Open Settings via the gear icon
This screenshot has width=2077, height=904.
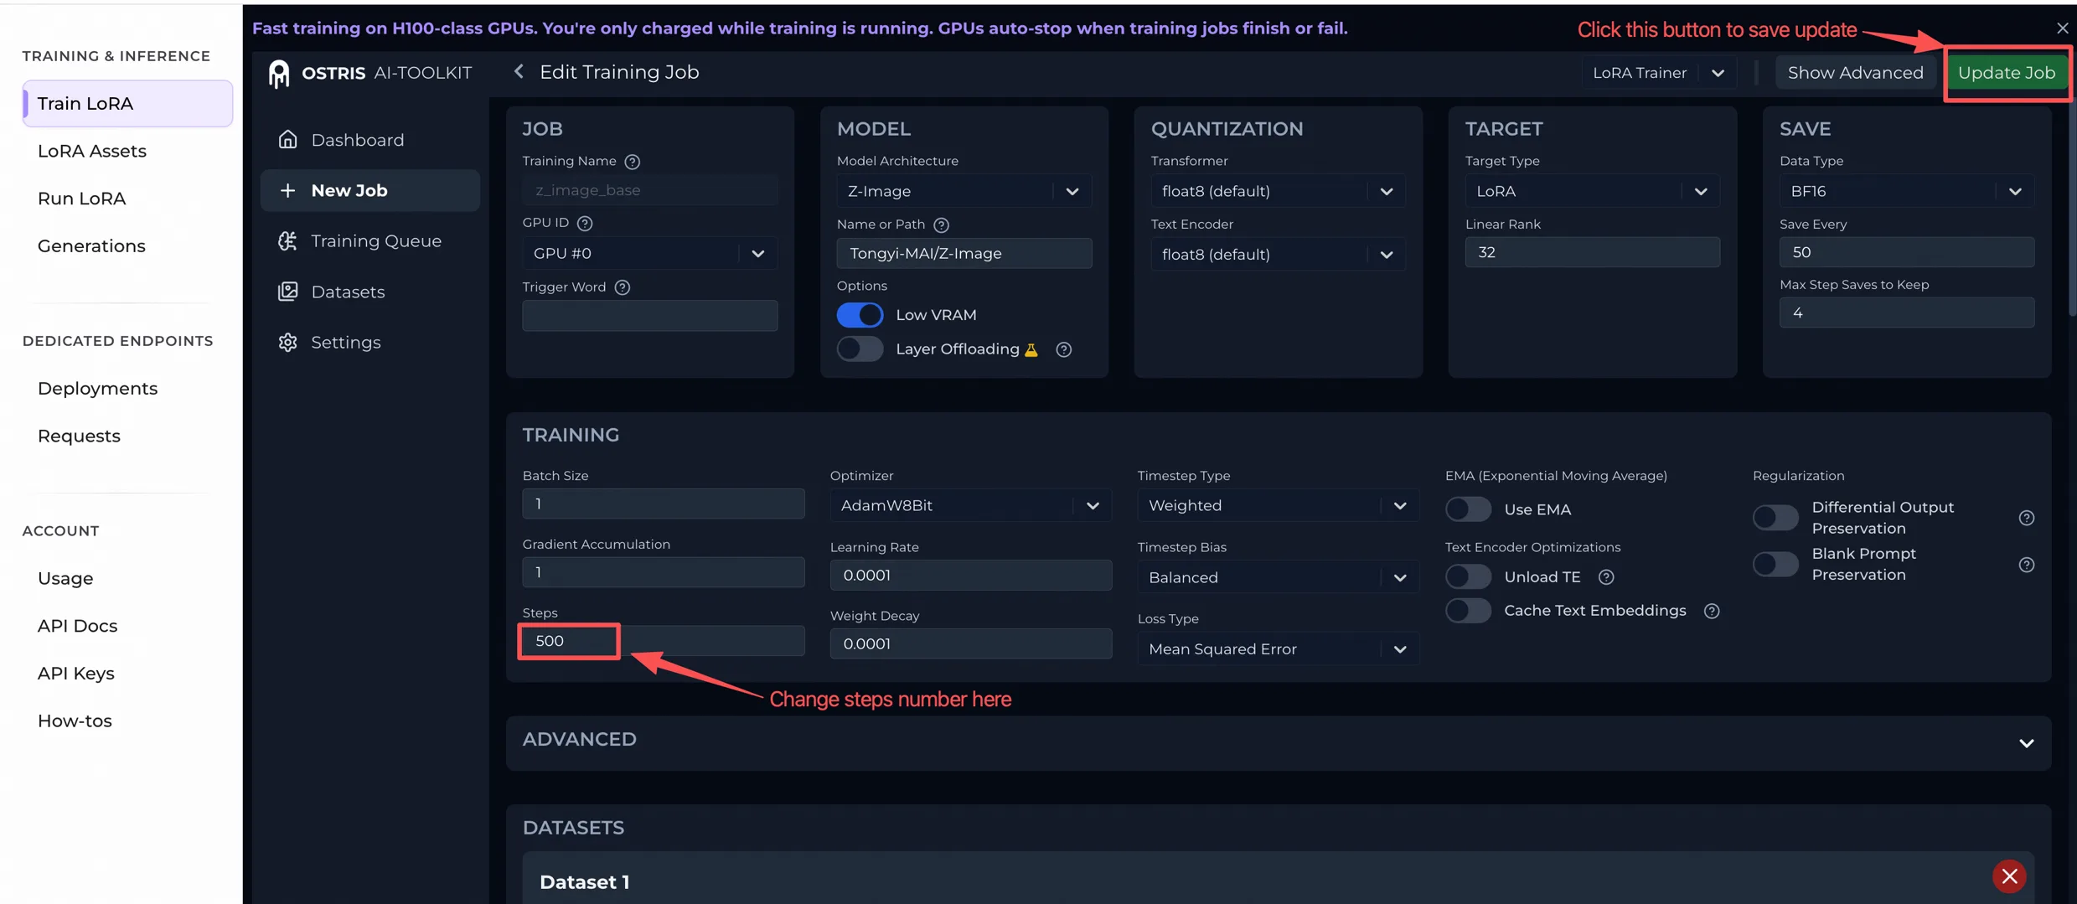287,343
